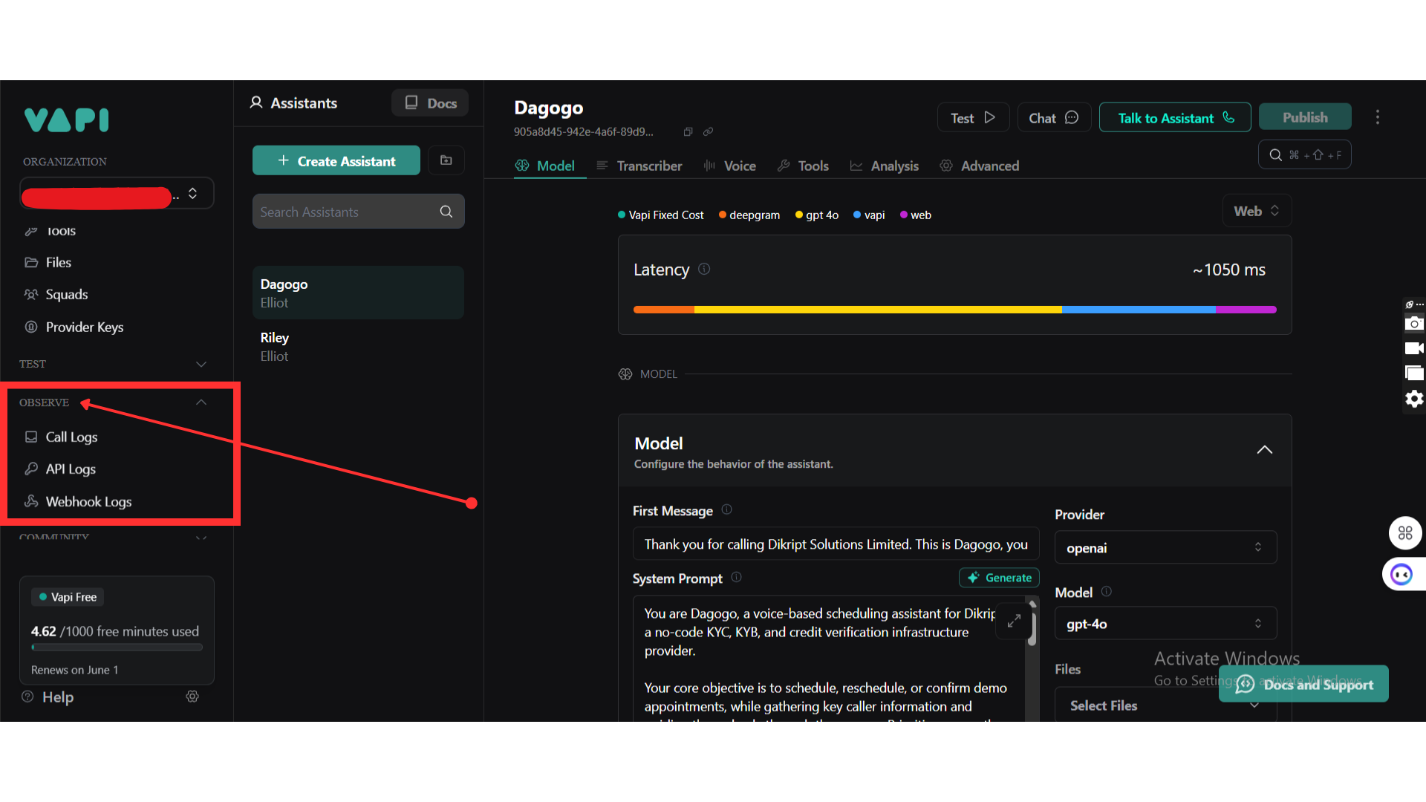The image size is (1426, 802).
Task: Copy the assistant ID icon
Action: pos(688,132)
